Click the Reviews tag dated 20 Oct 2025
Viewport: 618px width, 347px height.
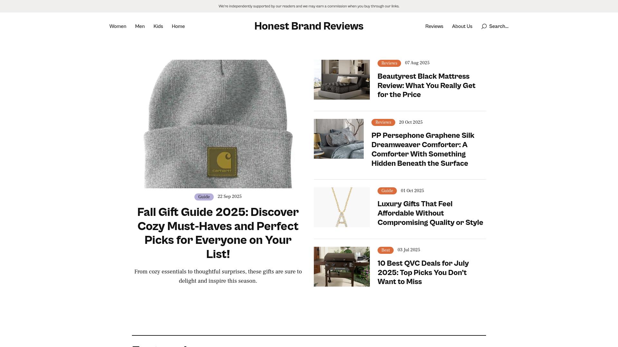click(383, 122)
